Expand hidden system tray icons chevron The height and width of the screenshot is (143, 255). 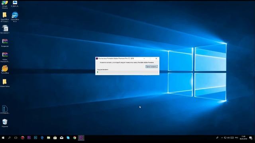tap(222, 138)
